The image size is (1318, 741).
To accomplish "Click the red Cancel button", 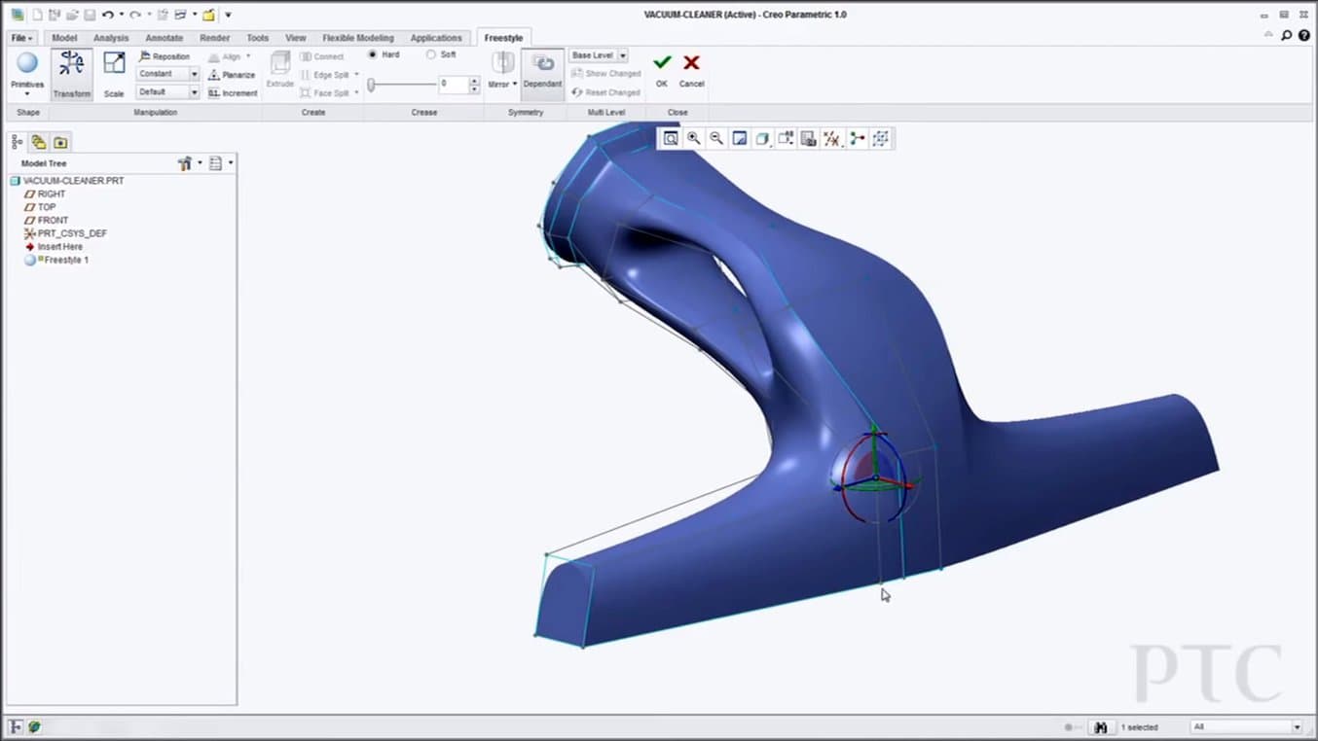I will (x=691, y=63).
